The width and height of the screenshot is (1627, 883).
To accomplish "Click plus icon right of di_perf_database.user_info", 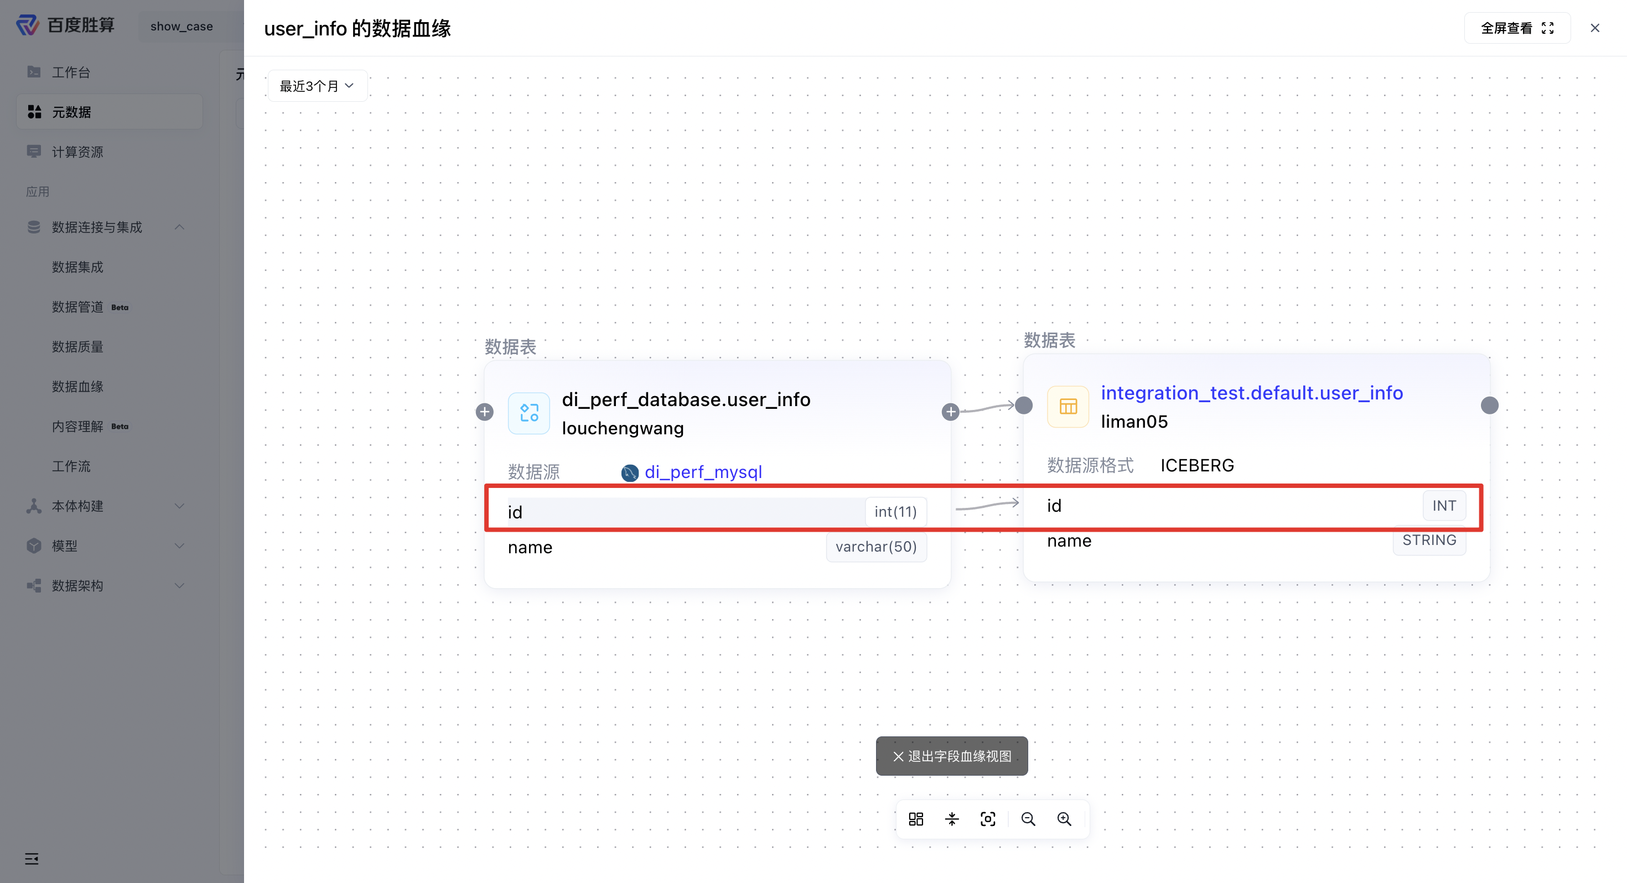I will click(x=950, y=412).
